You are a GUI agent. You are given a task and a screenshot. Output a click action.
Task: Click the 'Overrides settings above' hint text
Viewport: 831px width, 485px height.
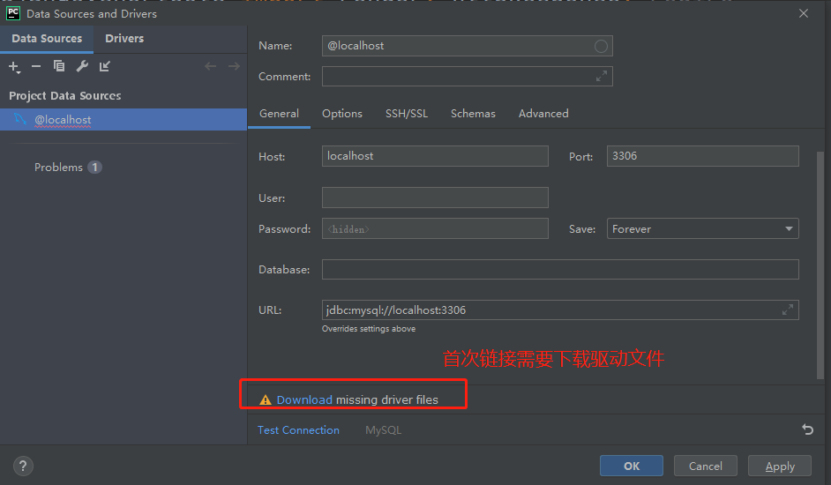coord(369,329)
